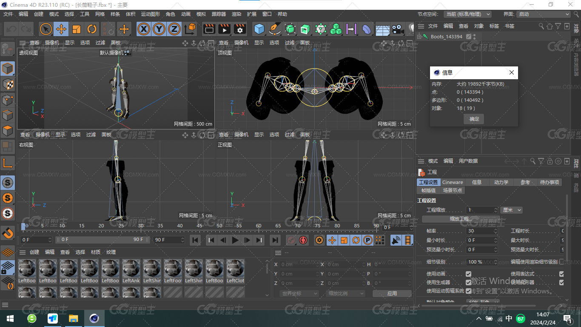Expand the Boots_143394 object tree
581x327 pixels.
pyautogui.click(x=419, y=37)
